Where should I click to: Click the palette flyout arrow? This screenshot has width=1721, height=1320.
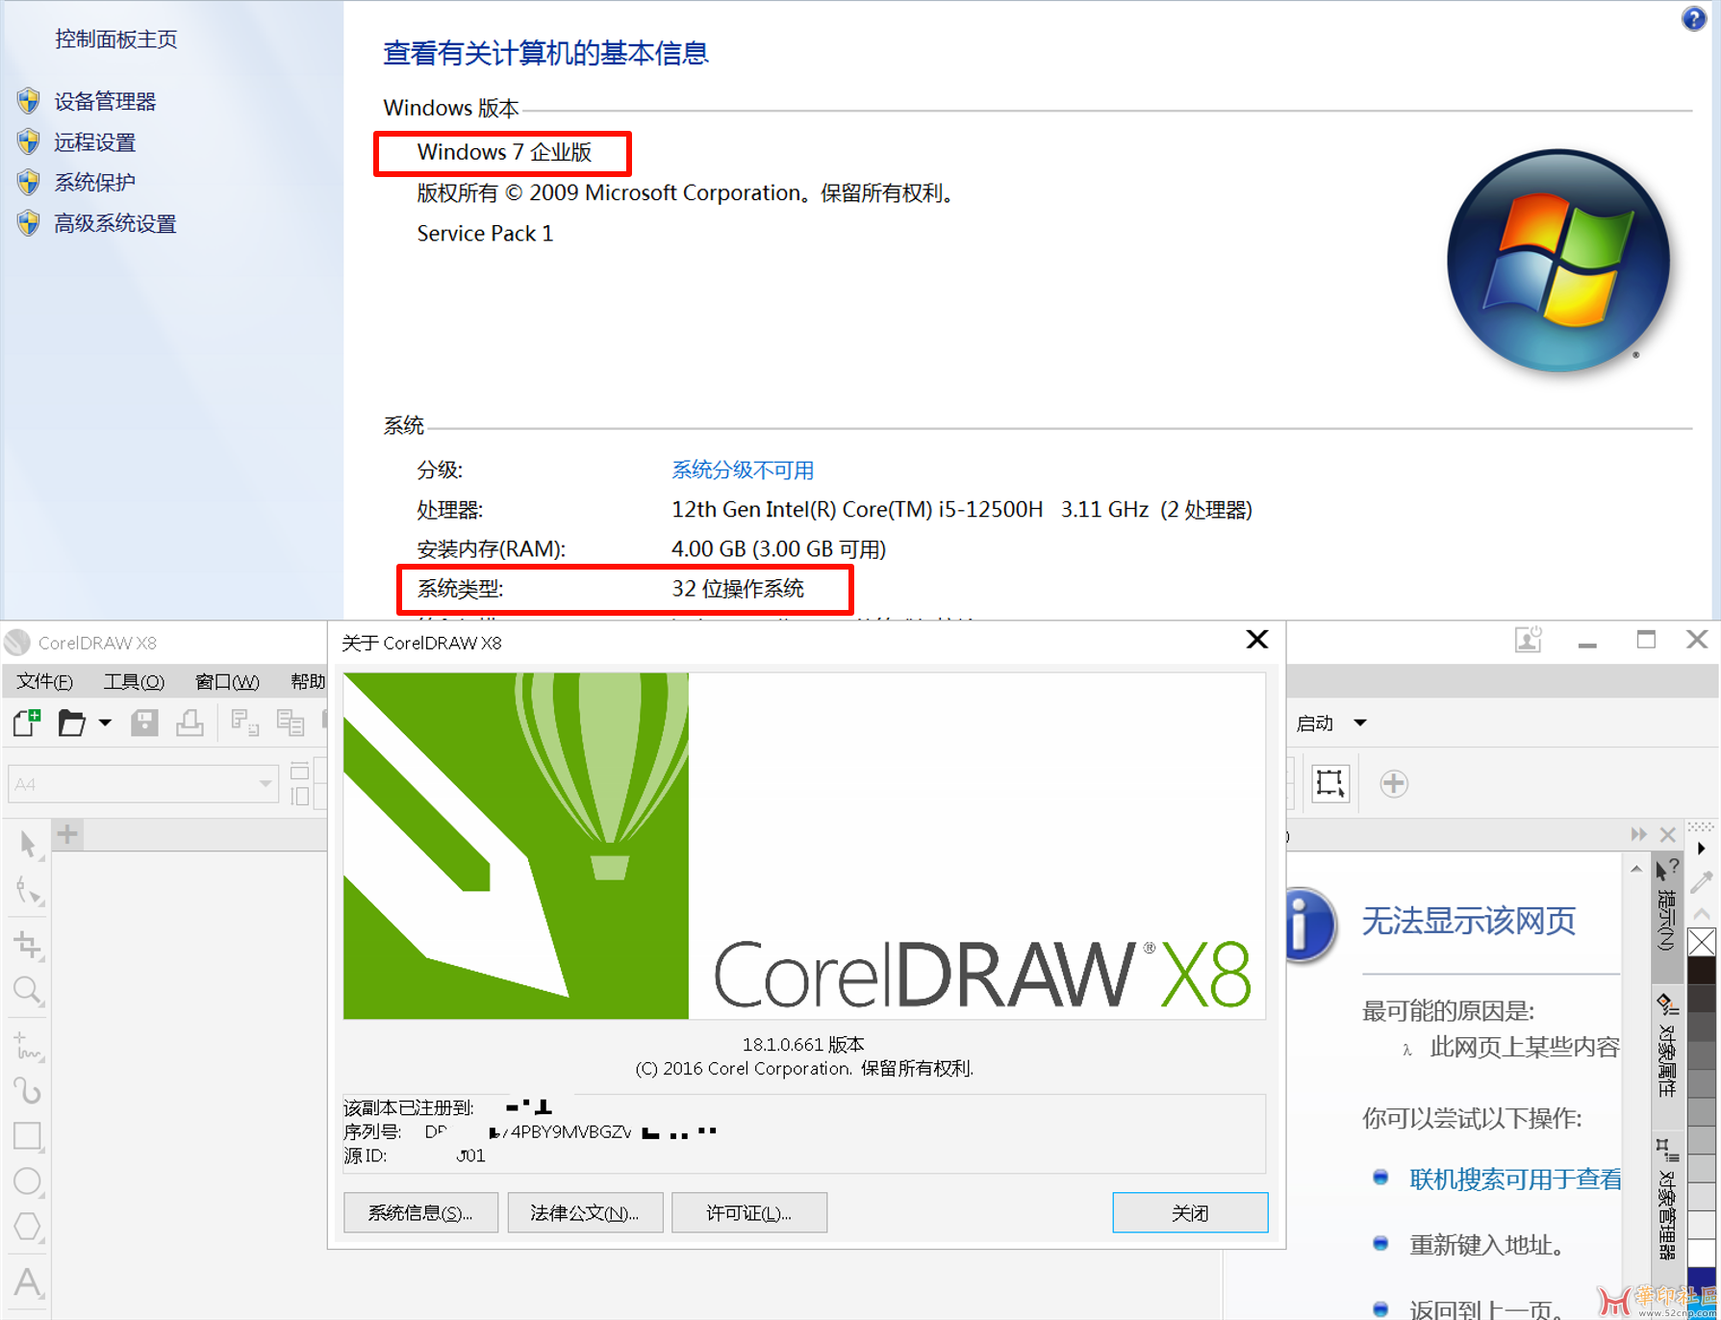1702,849
